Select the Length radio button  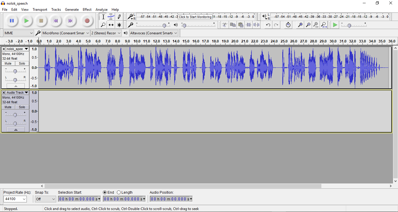(x=119, y=192)
